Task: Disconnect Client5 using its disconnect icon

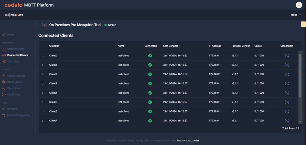Action: (287, 102)
